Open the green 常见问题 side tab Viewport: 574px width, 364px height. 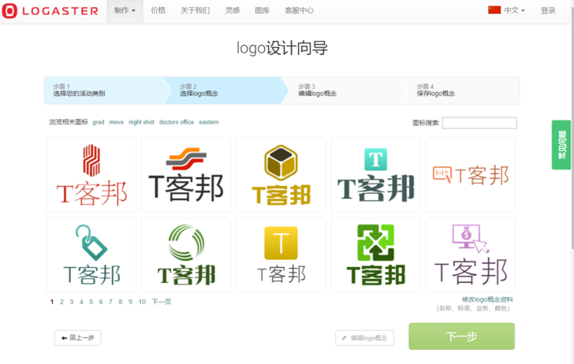tap(562, 145)
